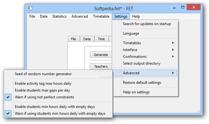209x124 pixels.
Task: Expand the Timetables submenu arrow
Action: [x=173, y=43]
